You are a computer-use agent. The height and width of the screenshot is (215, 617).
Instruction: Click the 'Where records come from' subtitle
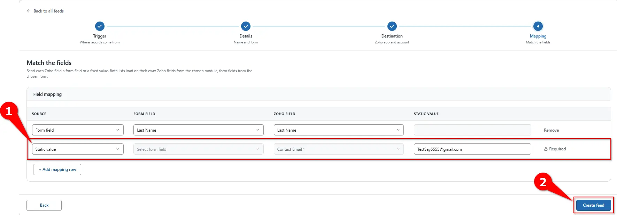pyautogui.click(x=100, y=42)
